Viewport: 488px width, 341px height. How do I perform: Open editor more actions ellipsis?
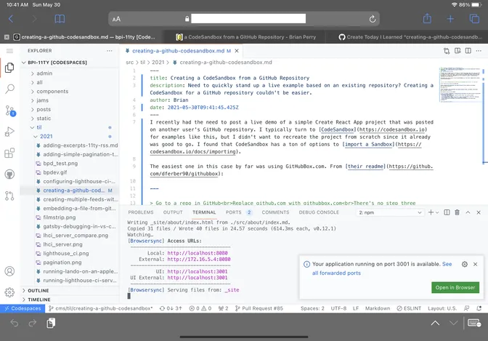click(x=479, y=51)
